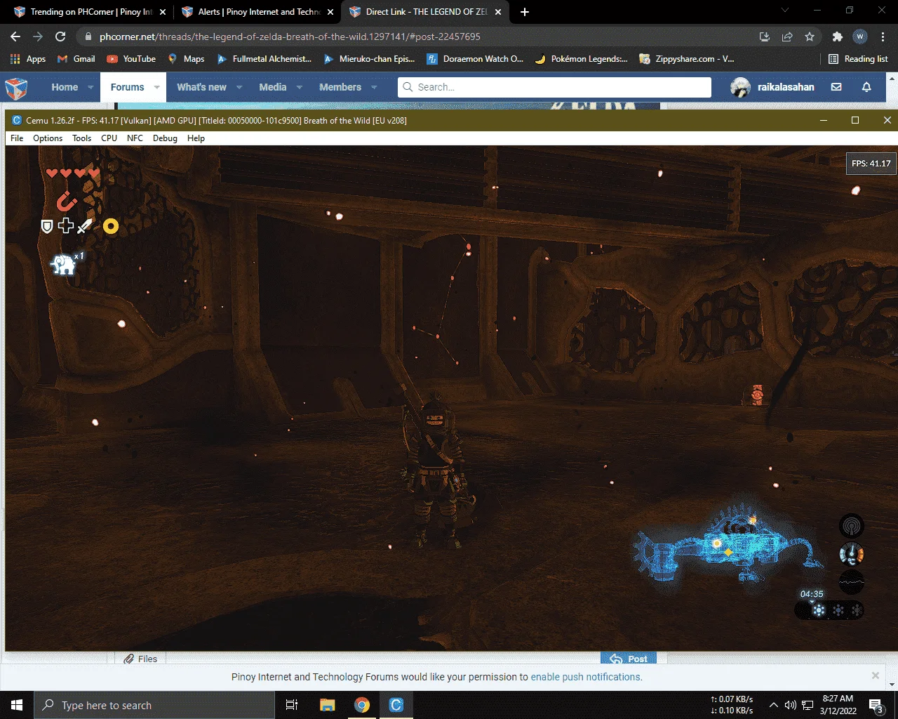Reload the current page
Screen dimensions: 898x719
(x=60, y=37)
